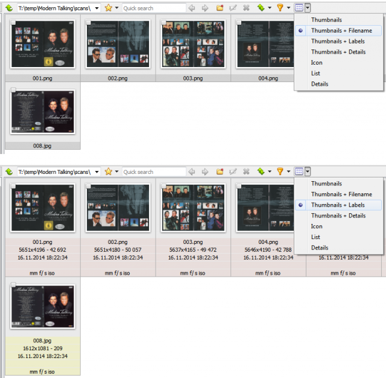The width and height of the screenshot is (386, 378).
Task: Choose Thumbnails + Filename in lower menu
Action: click(x=338, y=194)
